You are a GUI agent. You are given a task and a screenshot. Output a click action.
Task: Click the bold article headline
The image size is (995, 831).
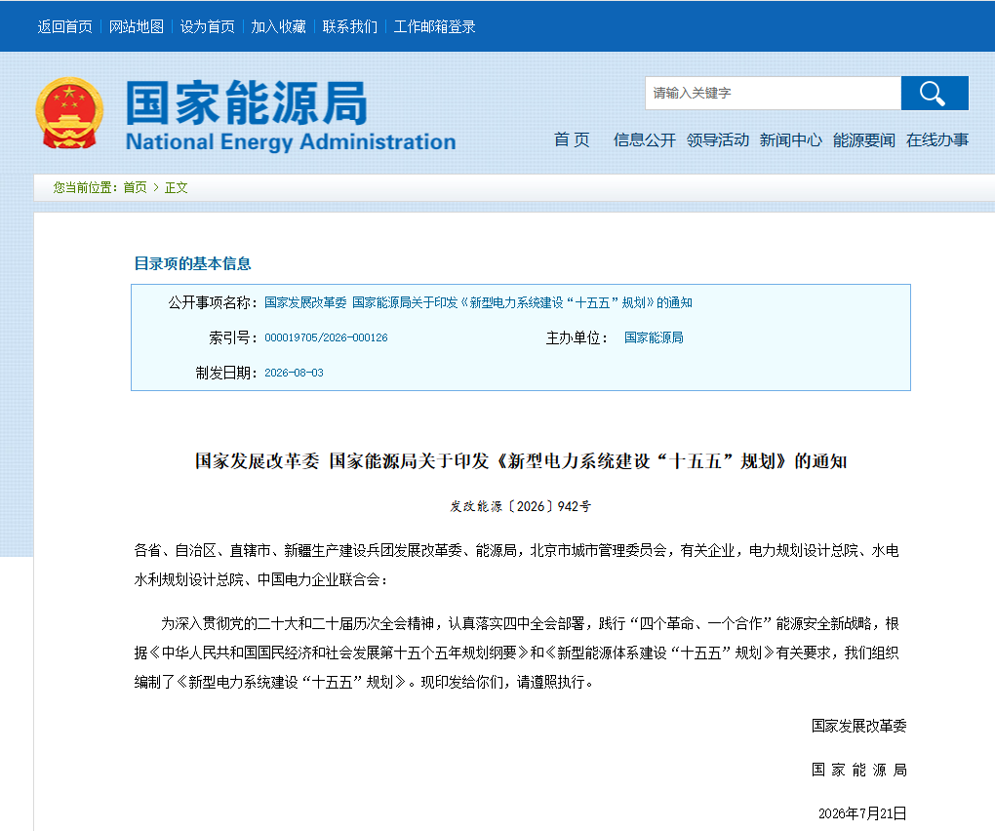coord(520,460)
